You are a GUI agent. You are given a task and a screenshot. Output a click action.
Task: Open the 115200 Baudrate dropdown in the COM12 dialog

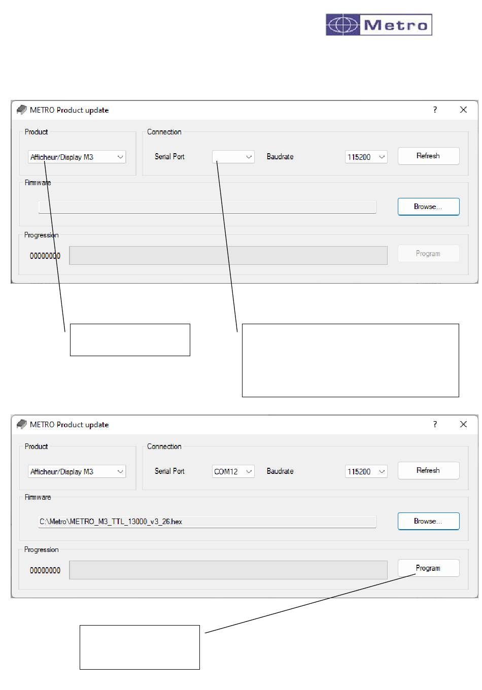tap(366, 472)
